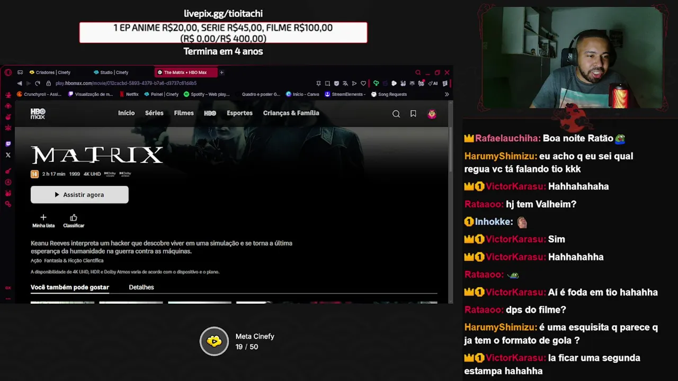Reload the HBO Max page
678x381 pixels.
[37, 83]
